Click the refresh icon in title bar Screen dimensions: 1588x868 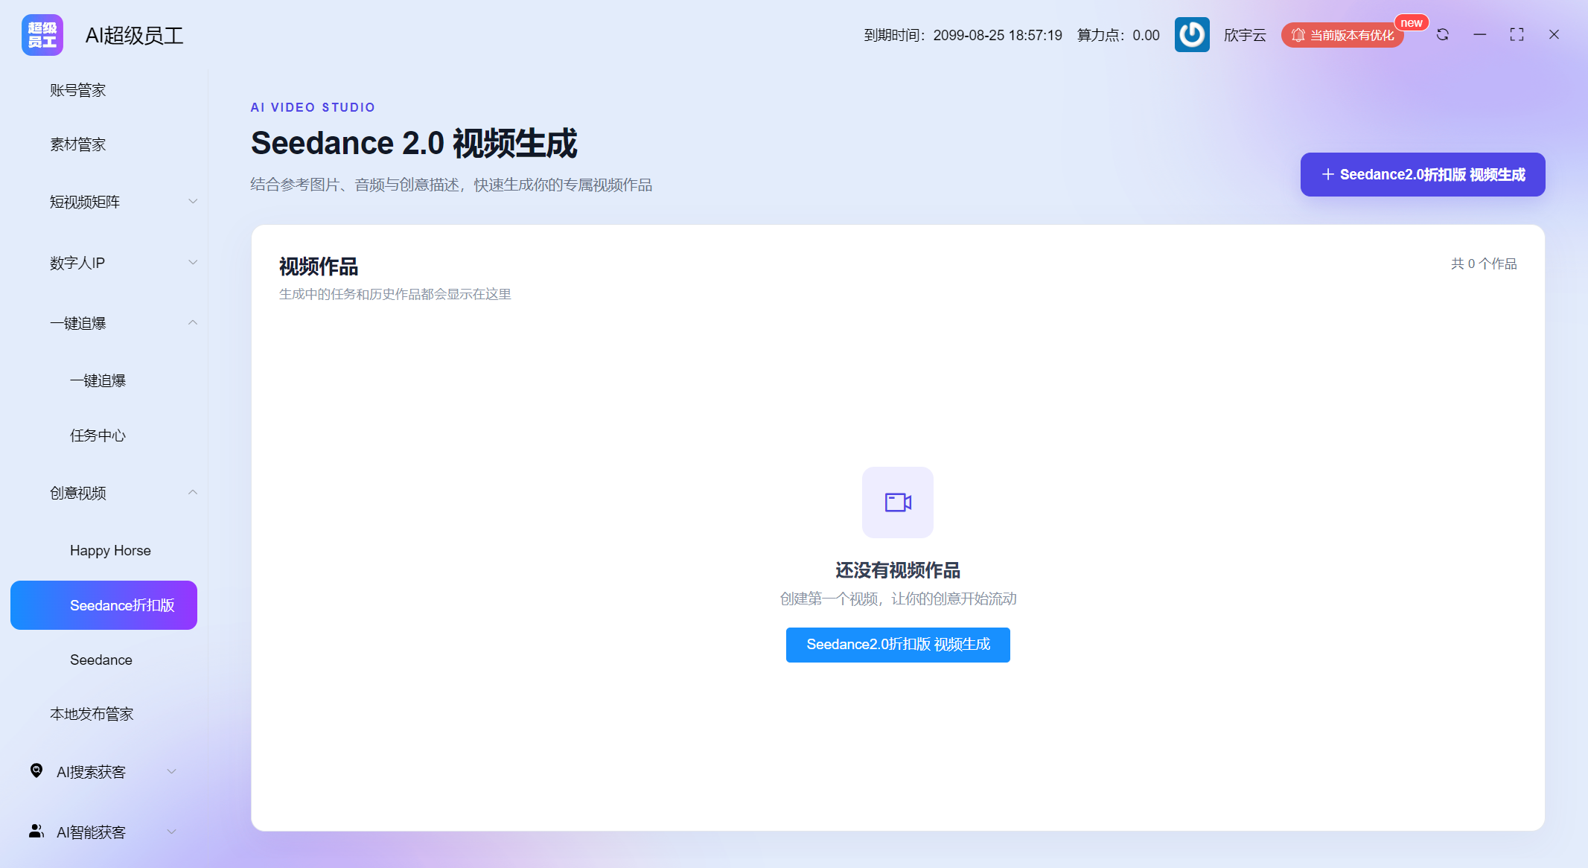(1443, 35)
